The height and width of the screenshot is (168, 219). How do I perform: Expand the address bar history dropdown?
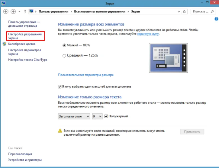pyautogui.click(x=179, y=12)
